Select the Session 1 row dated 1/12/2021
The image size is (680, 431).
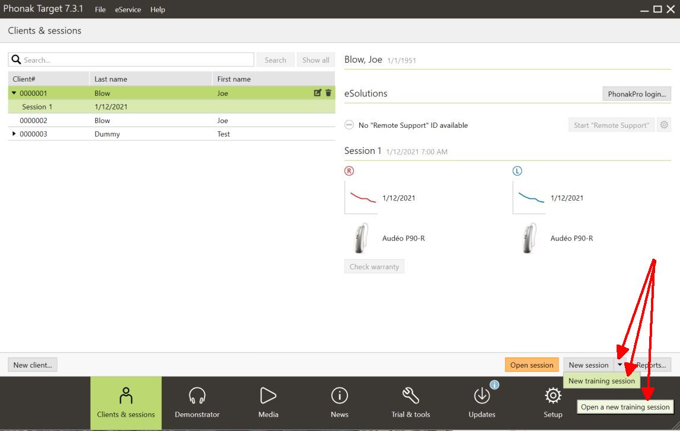171,107
